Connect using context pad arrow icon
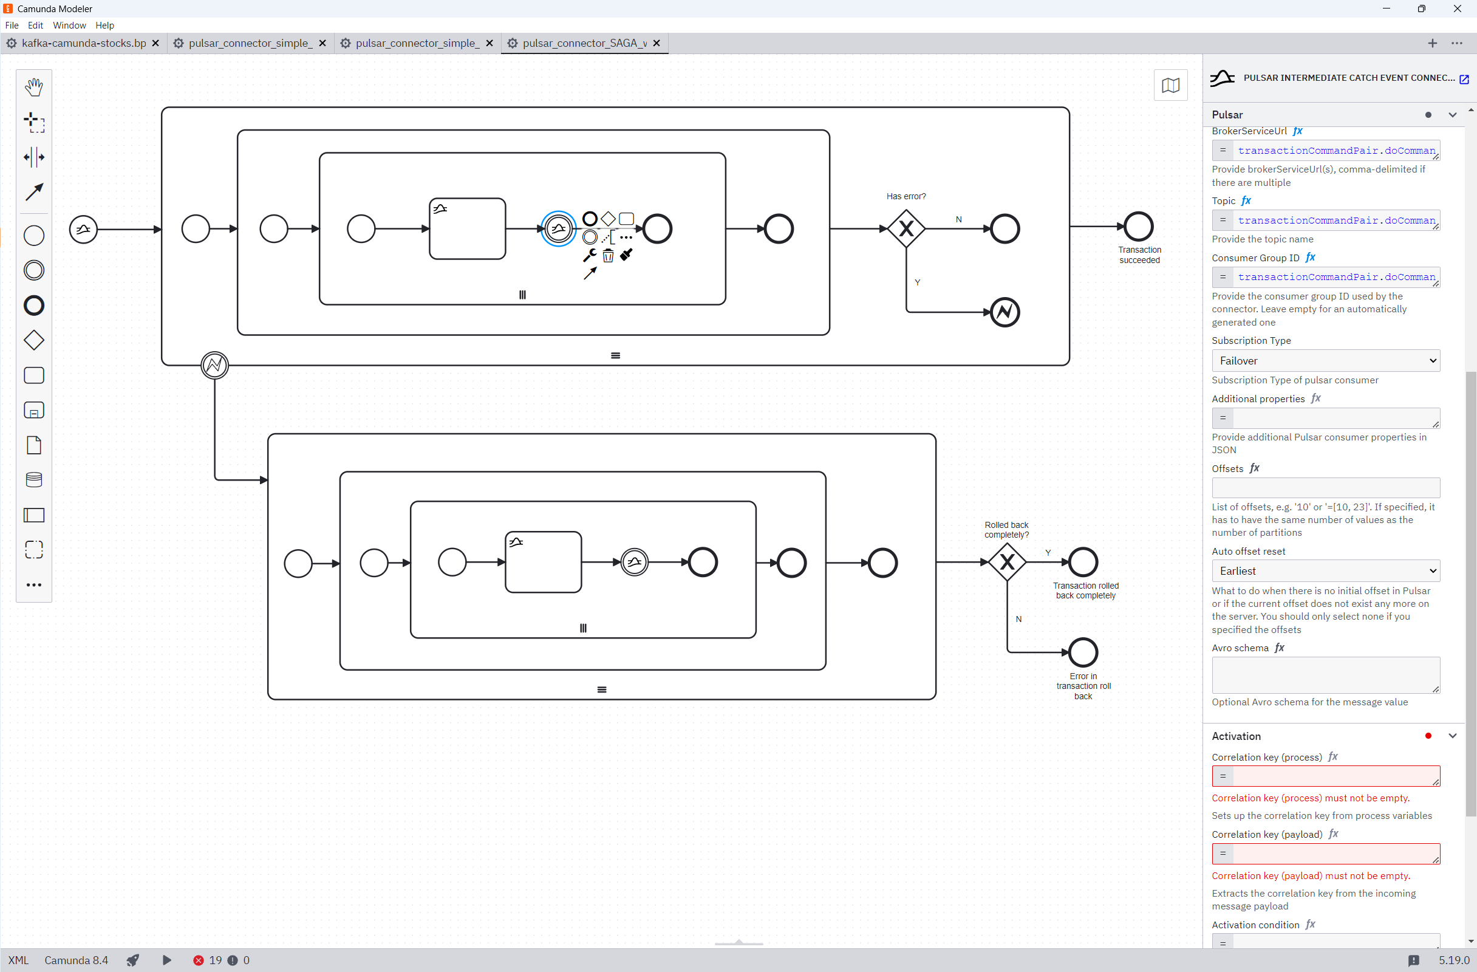Image resolution: width=1477 pixels, height=972 pixels. click(590, 273)
